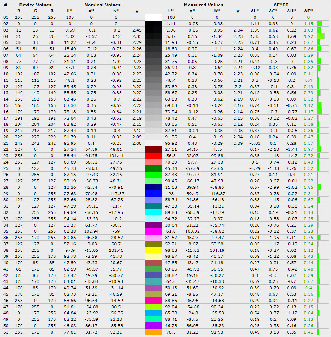Viewport: 331px width, 337px height.
Task: Select the dark red swatch in row 22
Action: [x=153, y=149]
